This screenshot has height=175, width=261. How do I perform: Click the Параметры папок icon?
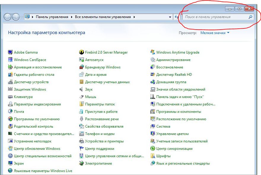pyautogui.click(x=81, y=104)
